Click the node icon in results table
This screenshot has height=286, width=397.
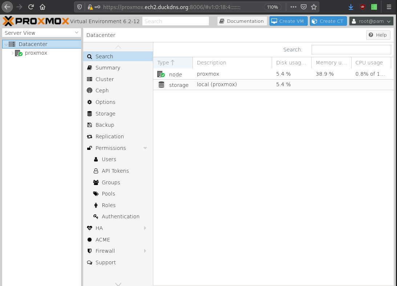[161, 74]
